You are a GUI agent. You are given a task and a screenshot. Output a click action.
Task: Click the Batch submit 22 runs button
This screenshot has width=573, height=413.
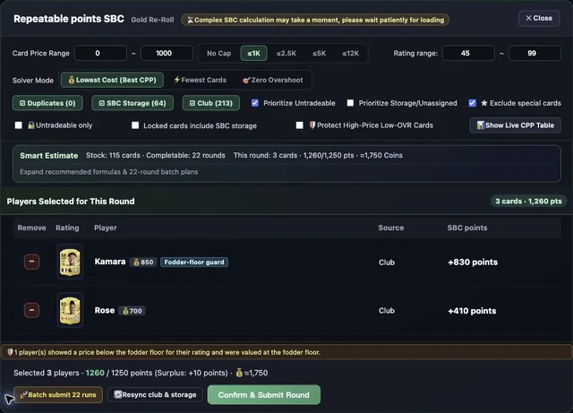tap(58, 395)
